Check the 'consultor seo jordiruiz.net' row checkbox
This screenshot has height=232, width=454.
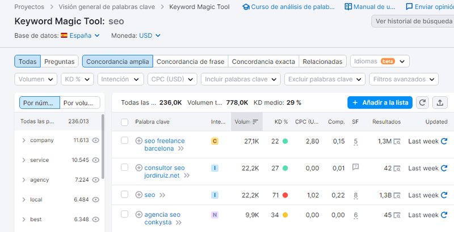click(x=124, y=167)
